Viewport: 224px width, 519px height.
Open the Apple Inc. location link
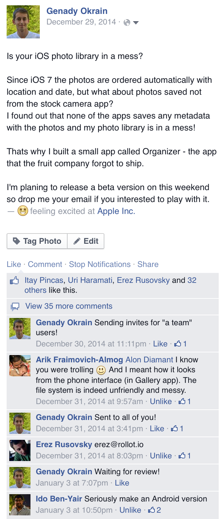(116, 211)
